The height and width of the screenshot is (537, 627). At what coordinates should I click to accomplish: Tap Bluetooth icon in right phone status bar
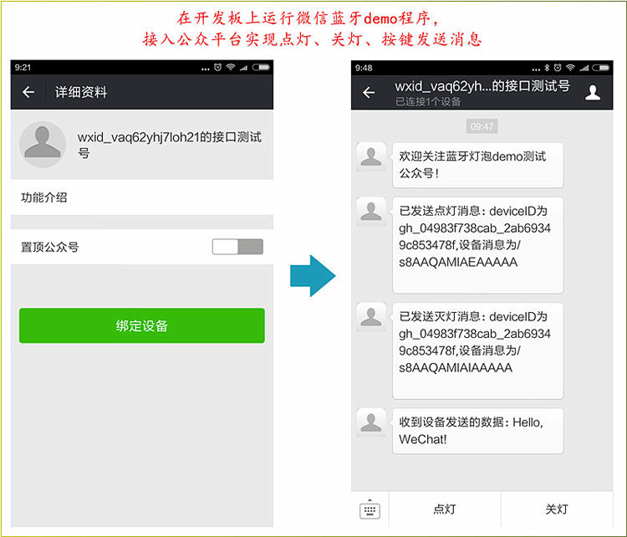tap(547, 68)
